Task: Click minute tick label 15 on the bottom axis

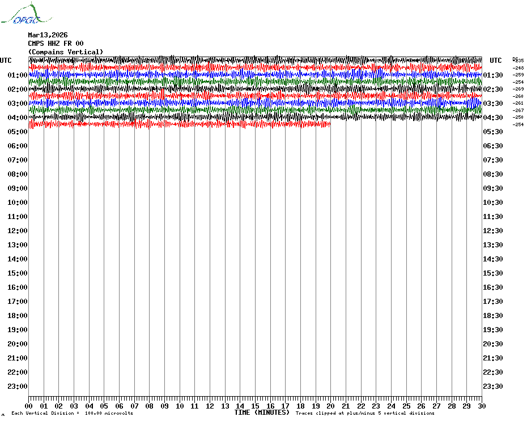Action: coord(255,406)
